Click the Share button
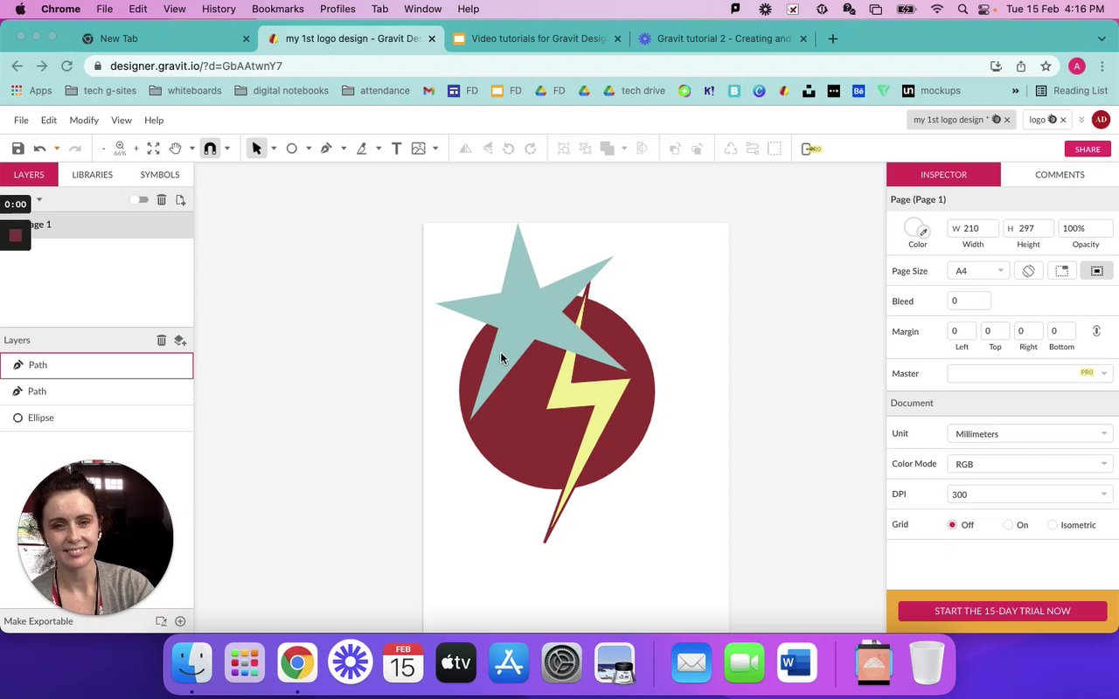This screenshot has width=1119, height=699. tap(1088, 149)
